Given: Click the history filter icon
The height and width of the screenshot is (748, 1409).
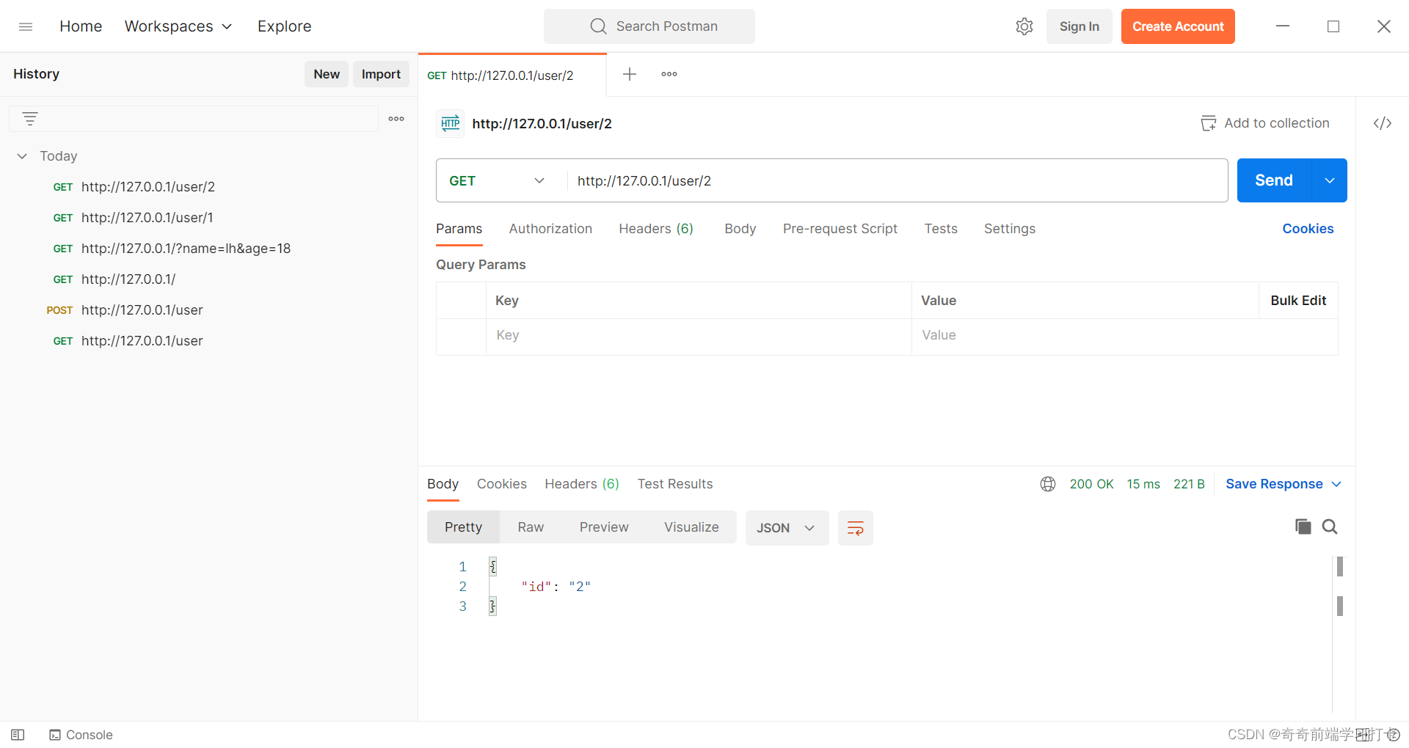Looking at the screenshot, I should coord(30,119).
